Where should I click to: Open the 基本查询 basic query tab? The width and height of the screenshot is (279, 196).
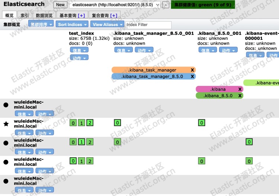(x=72, y=15)
